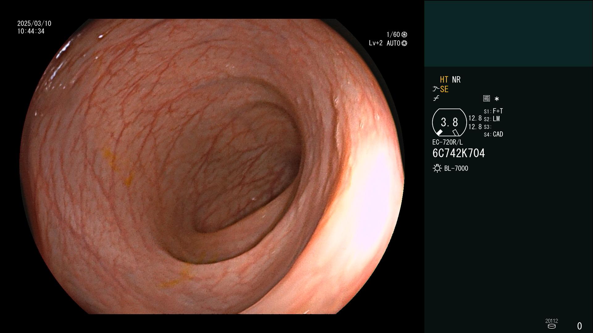The image size is (593, 333).
Task: Select the HT indicator label
Action: (x=444, y=80)
